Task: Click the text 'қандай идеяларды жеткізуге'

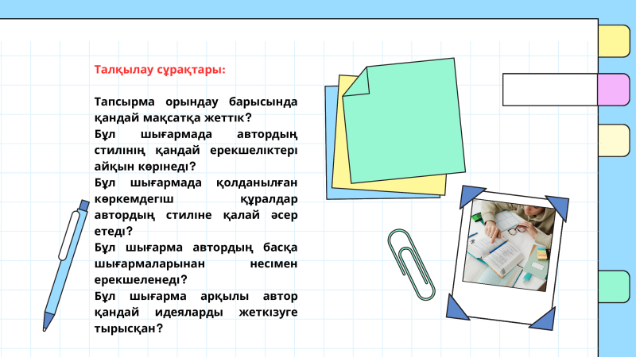Action: click(196, 312)
